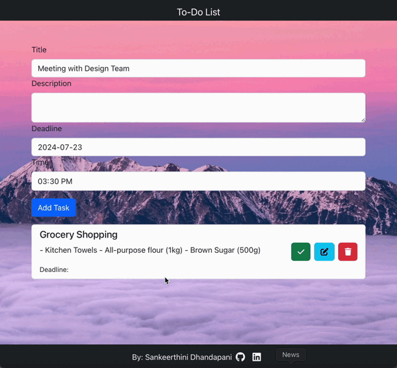397x368 pixels.
Task: Click the Add Task button
Action: [54, 208]
